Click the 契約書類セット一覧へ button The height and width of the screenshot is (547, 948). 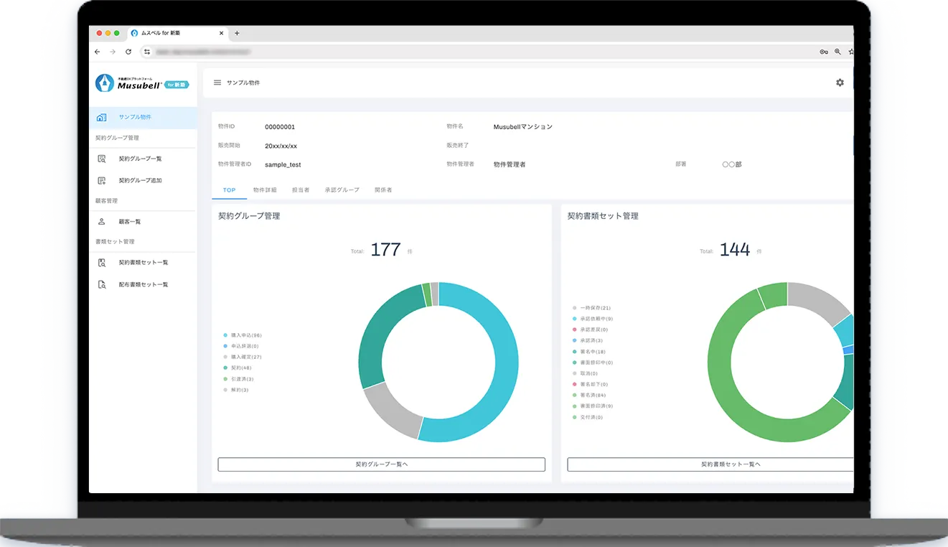[731, 464]
